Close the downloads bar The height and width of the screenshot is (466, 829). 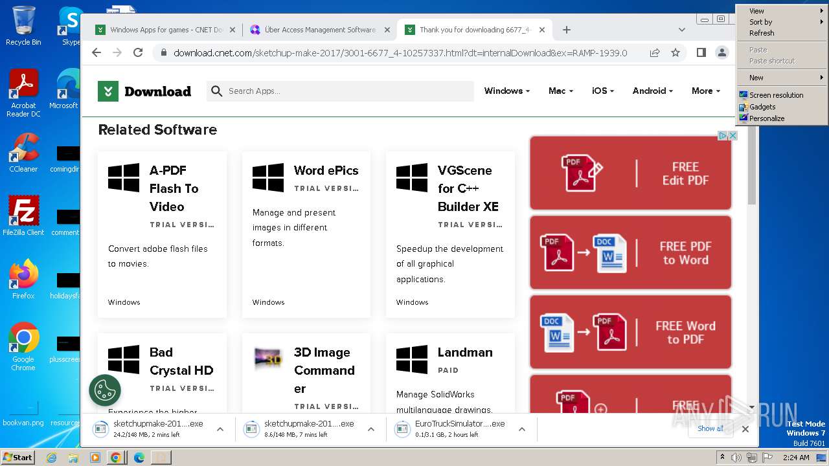(x=745, y=429)
